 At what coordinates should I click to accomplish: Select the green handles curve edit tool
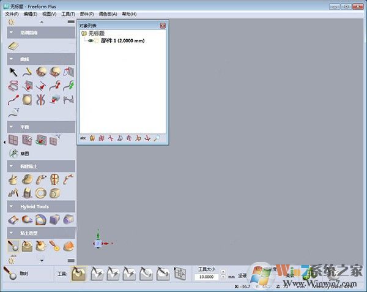(69, 86)
